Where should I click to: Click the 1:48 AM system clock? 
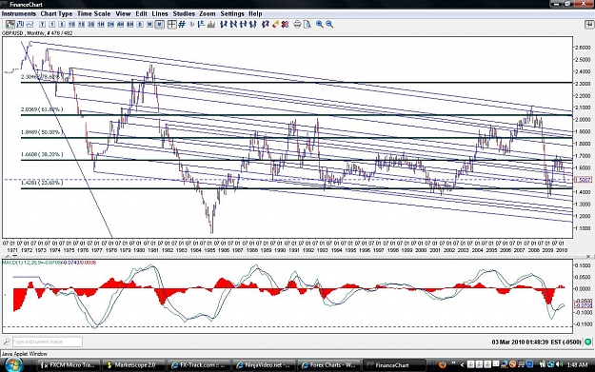pyautogui.click(x=578, y=364)
